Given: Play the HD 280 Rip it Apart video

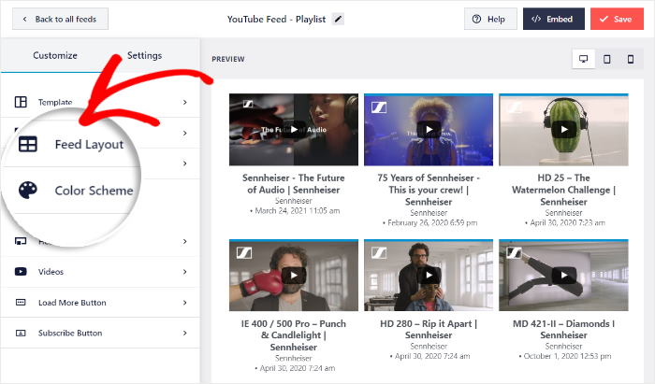Looking at the screenshot, I should [429, 276].
